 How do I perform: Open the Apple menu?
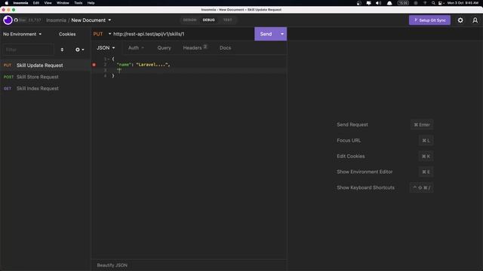pos(6,3)
